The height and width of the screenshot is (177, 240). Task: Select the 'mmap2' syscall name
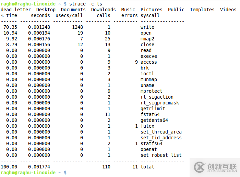click(x=147, y=39)
